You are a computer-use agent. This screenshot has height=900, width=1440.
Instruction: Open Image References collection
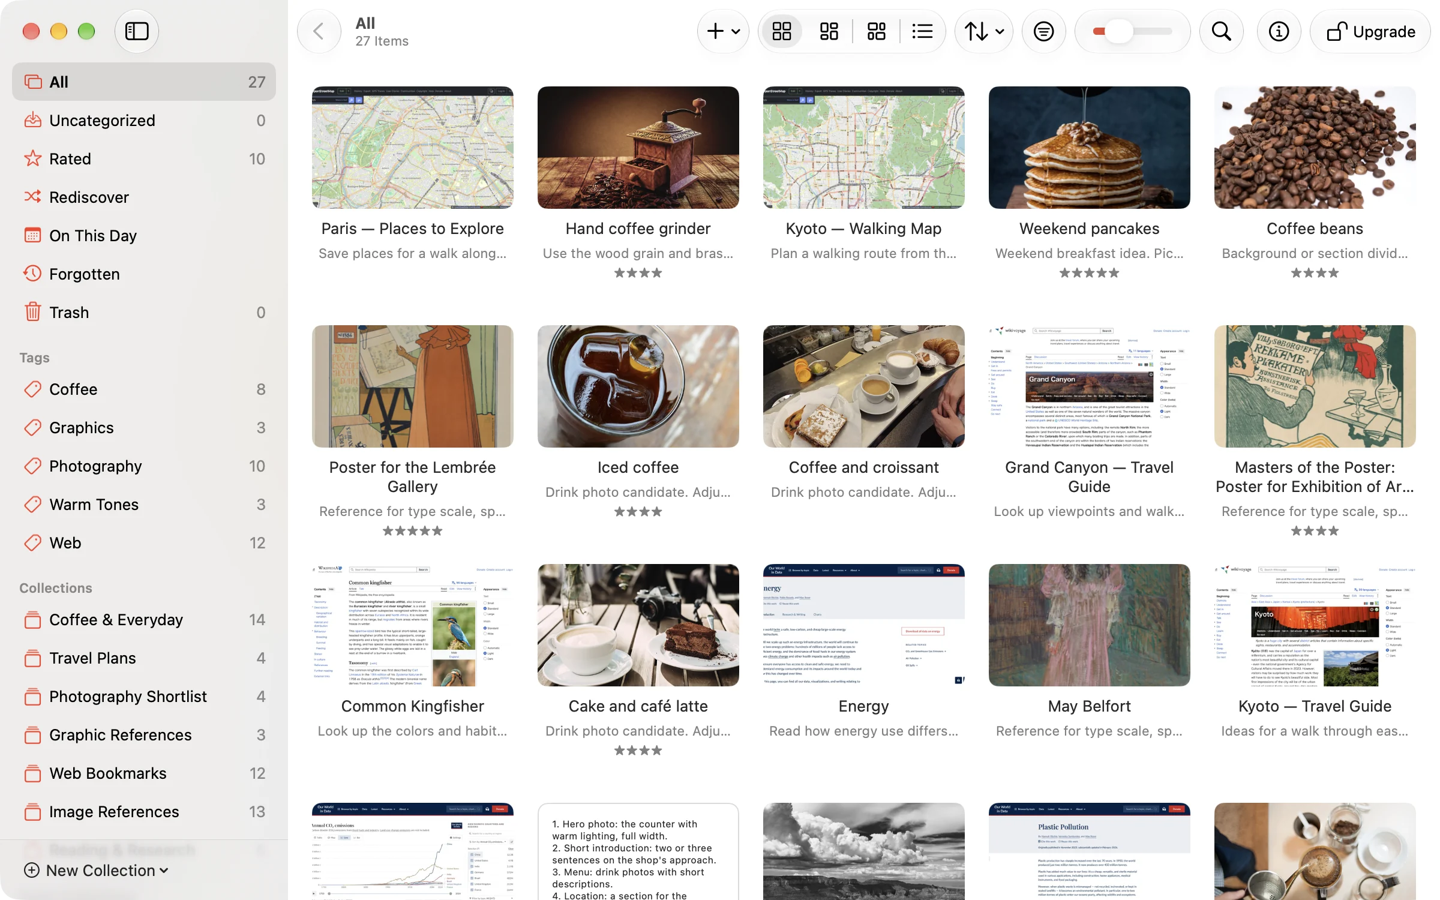pyautogui.click(x=144, y=812)
